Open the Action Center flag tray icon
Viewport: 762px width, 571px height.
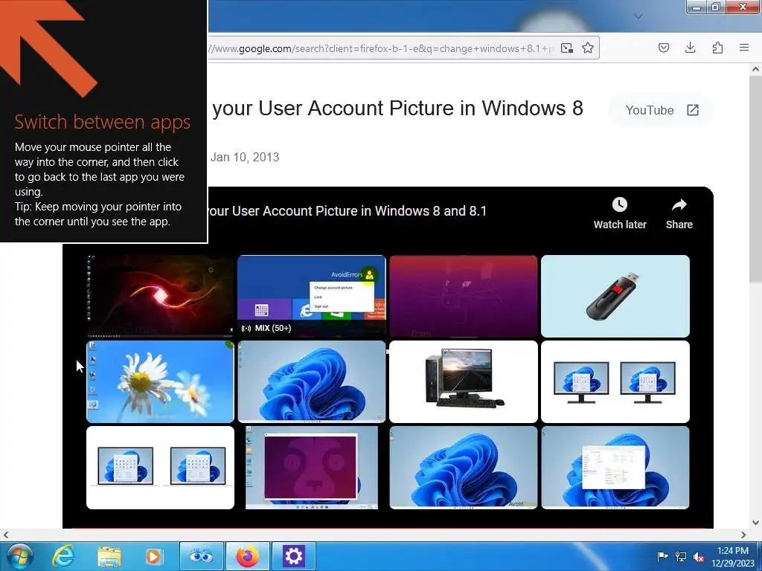(x=662, y=556)
